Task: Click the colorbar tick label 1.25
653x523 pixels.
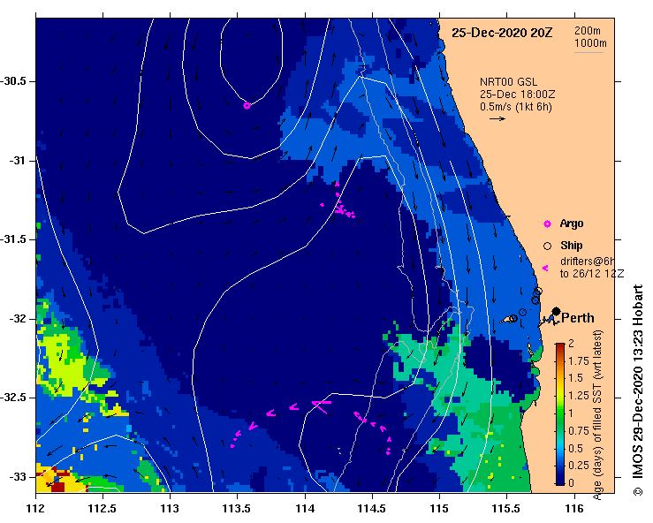Action: coord(579,396)
